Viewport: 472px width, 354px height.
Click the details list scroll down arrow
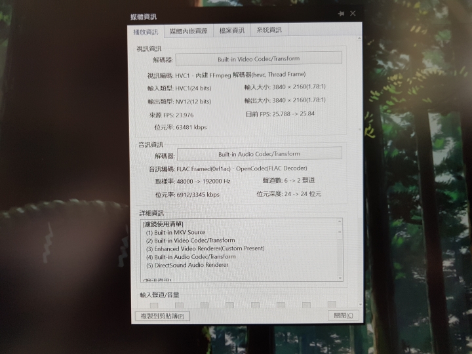pos(340,278)
